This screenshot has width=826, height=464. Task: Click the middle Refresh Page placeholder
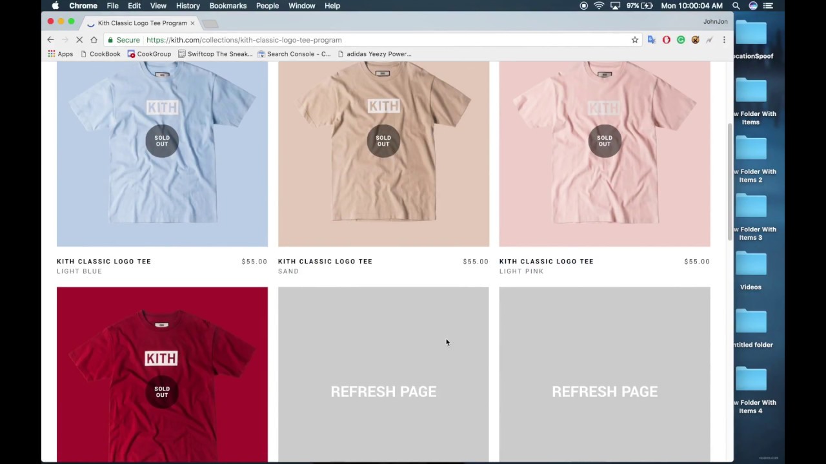point(383,374)
